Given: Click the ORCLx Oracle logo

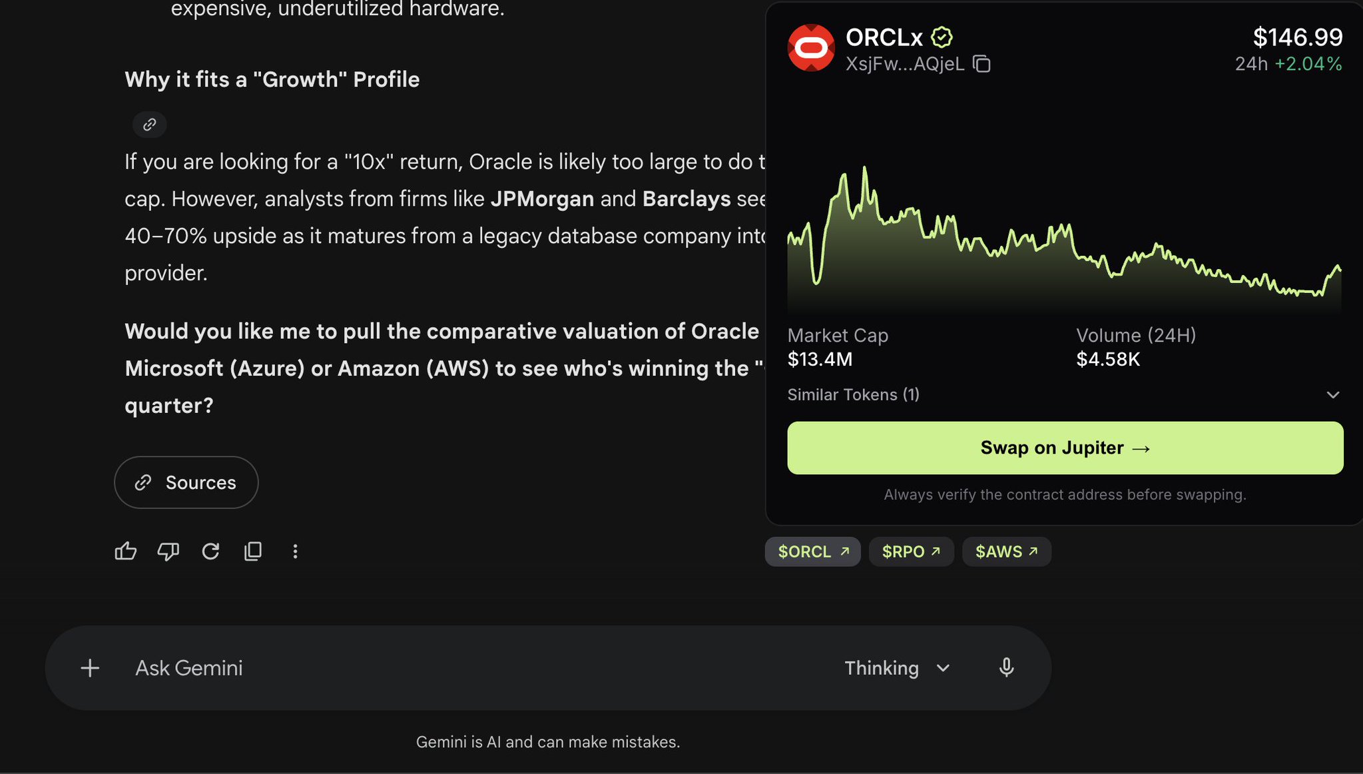Looking at the screenshot, I should tap(811, 48).
